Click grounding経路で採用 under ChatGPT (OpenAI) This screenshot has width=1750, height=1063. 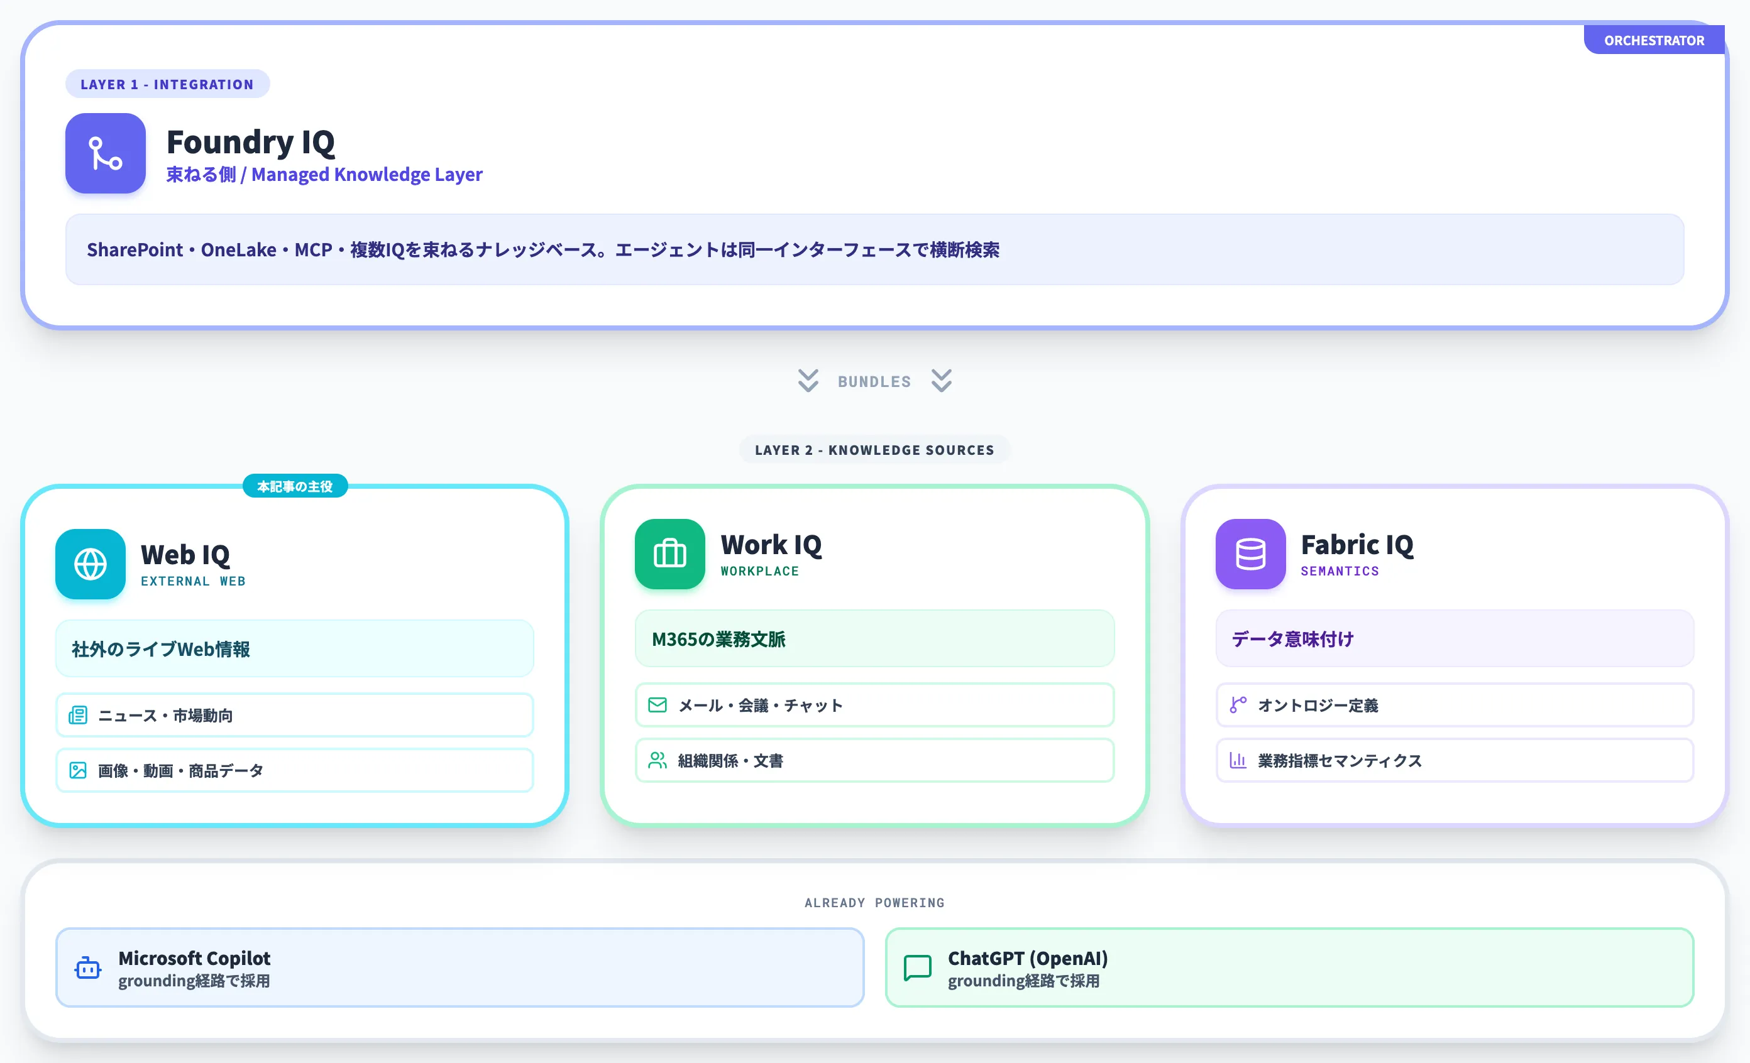pos(1023,981)
